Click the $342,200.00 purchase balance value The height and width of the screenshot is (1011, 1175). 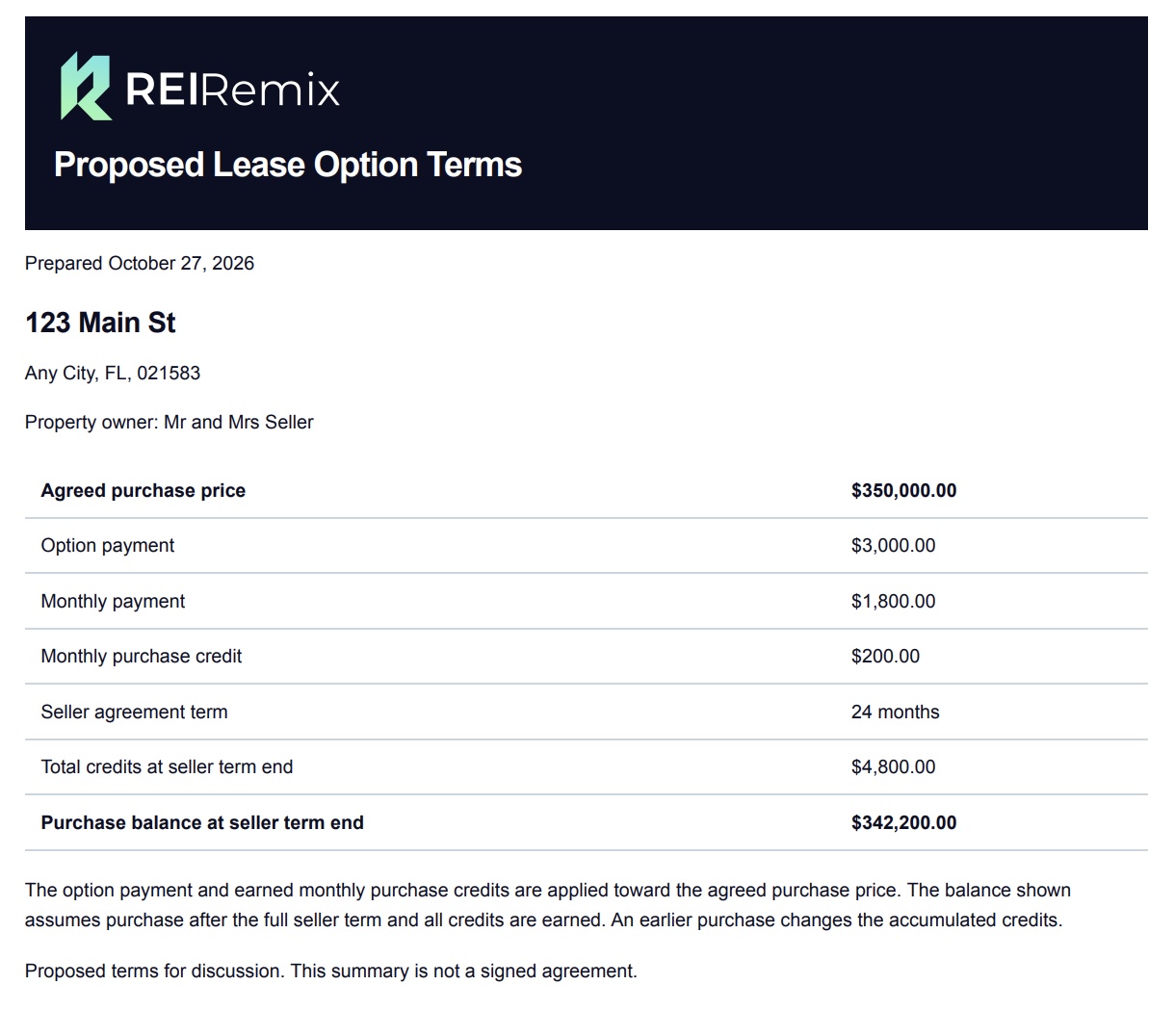click(904, 823)
